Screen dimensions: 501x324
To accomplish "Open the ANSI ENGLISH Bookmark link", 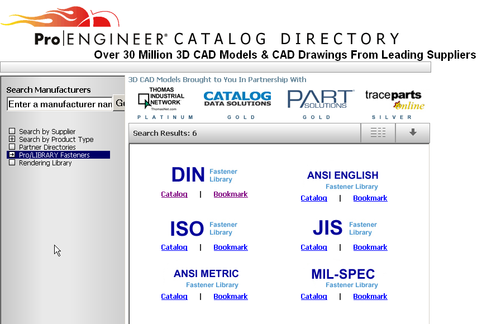I will tap(370, 198).
